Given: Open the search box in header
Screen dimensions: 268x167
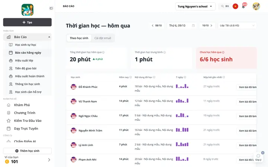Looking at the screenshot, I should [x=225, y=6].
